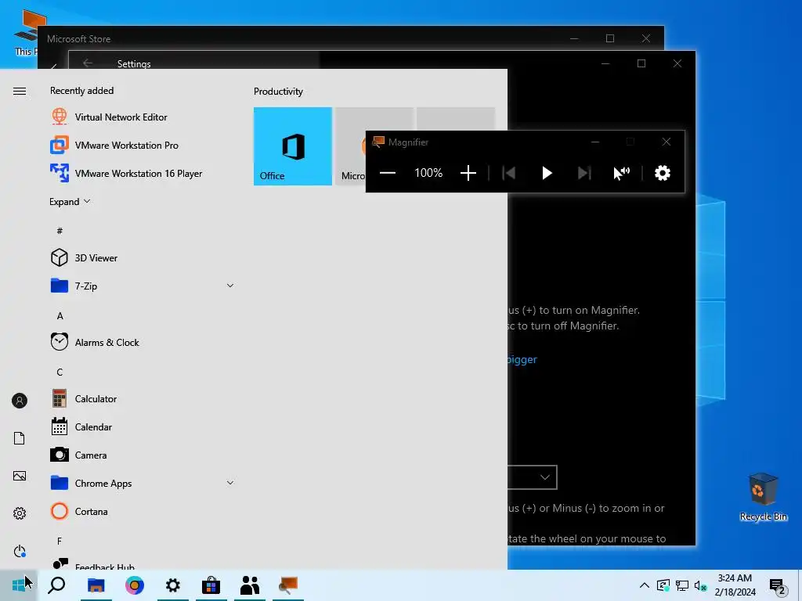802x601 pixels.
Task: Close the Magnifier window
Action: 666,142
